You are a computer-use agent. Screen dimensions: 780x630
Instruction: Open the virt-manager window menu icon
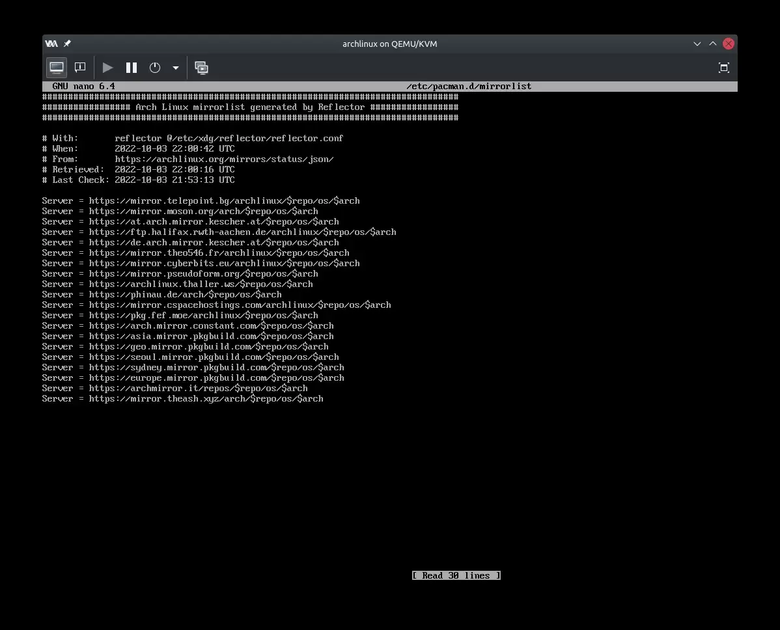(51, 44)
